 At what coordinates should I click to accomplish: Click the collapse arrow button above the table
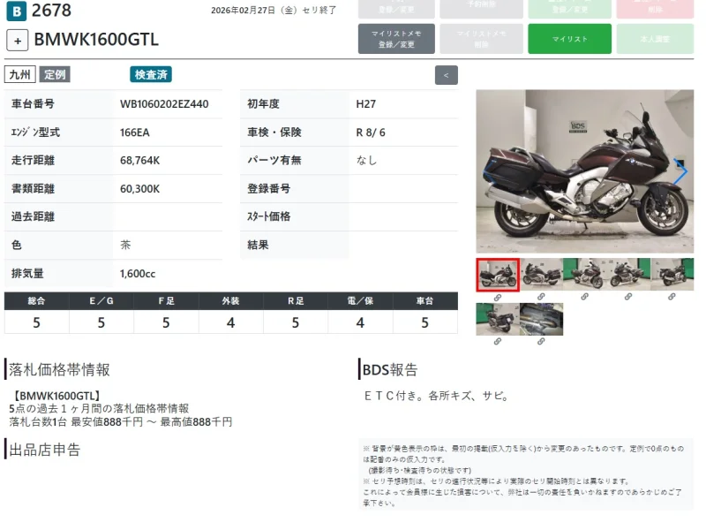[x=447, y=75]
